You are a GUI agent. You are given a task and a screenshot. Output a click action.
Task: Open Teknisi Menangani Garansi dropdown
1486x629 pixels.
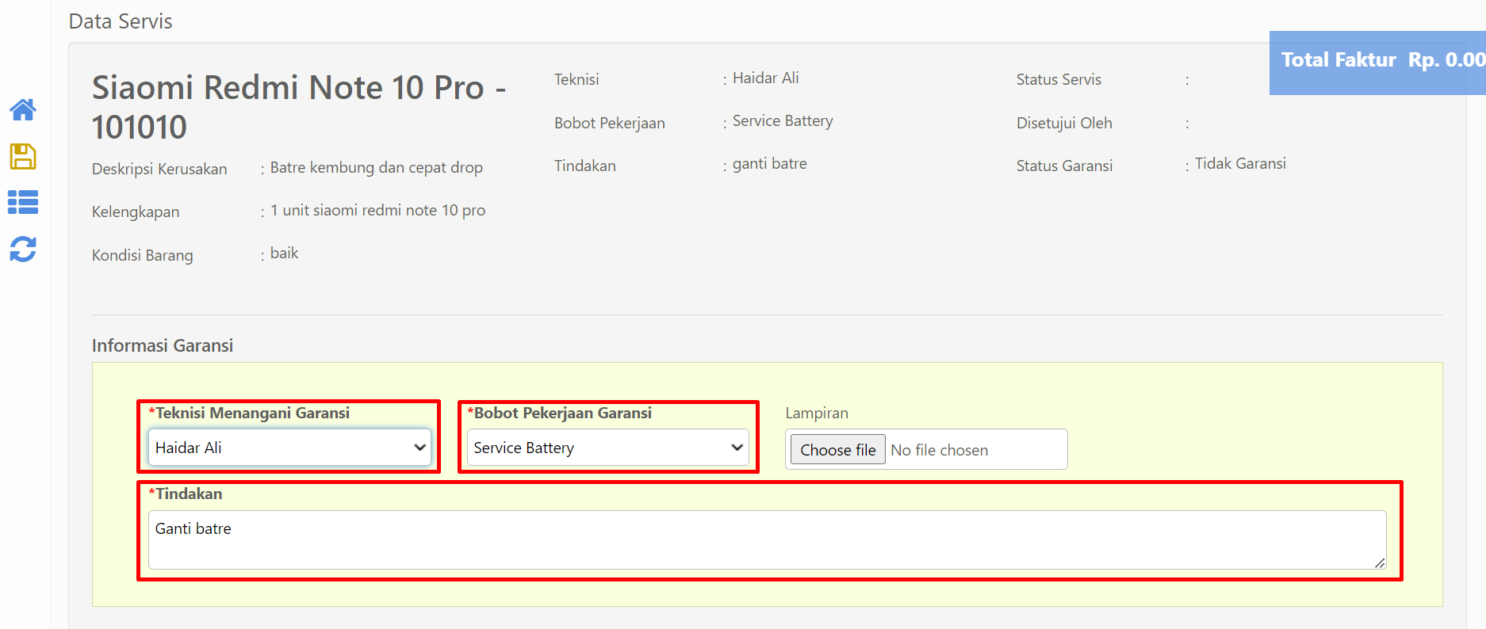[x=289, y=448]
